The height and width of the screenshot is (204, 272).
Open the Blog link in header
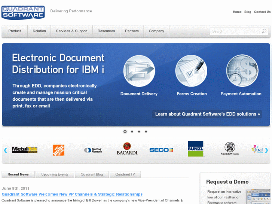click(248, 12)
